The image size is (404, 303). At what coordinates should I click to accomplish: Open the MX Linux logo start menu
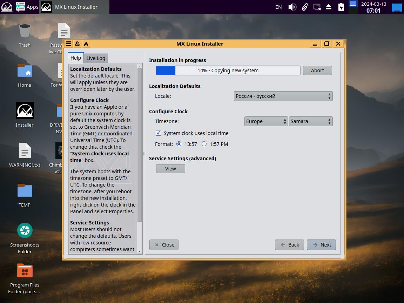[x=7, y=7]
